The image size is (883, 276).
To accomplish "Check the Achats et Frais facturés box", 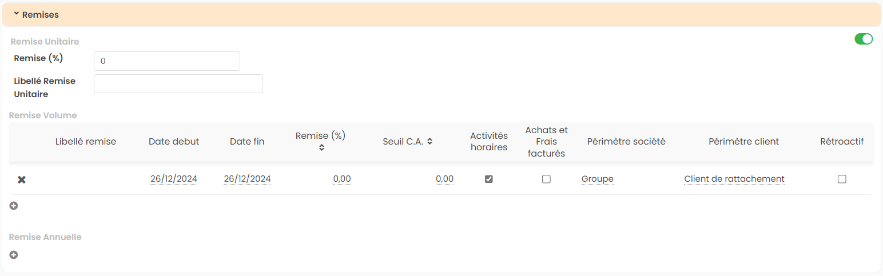I will click(546, 179).
